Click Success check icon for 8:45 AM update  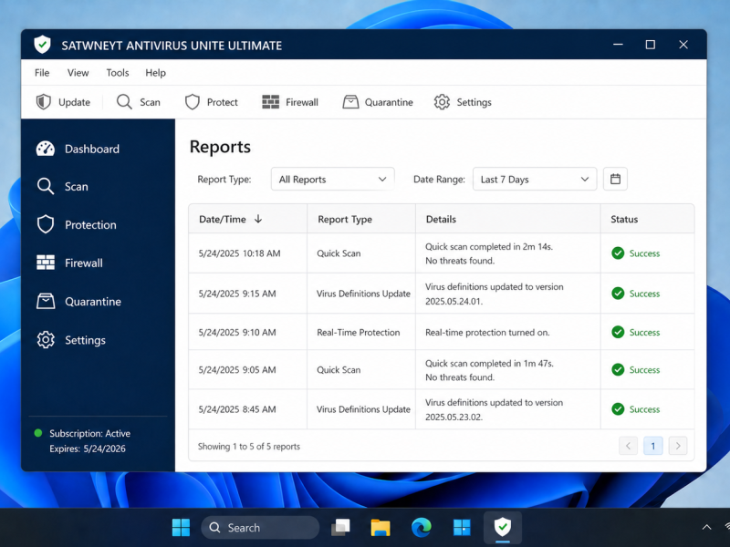(x=618, y=409)
